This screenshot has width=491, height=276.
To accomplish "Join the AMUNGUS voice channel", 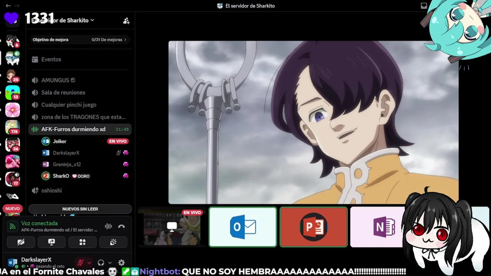I will 80,80.
